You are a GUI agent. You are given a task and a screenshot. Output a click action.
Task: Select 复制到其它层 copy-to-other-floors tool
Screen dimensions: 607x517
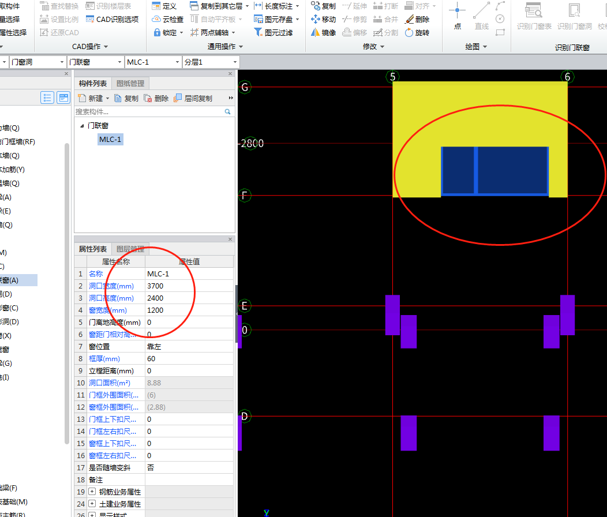219,6
